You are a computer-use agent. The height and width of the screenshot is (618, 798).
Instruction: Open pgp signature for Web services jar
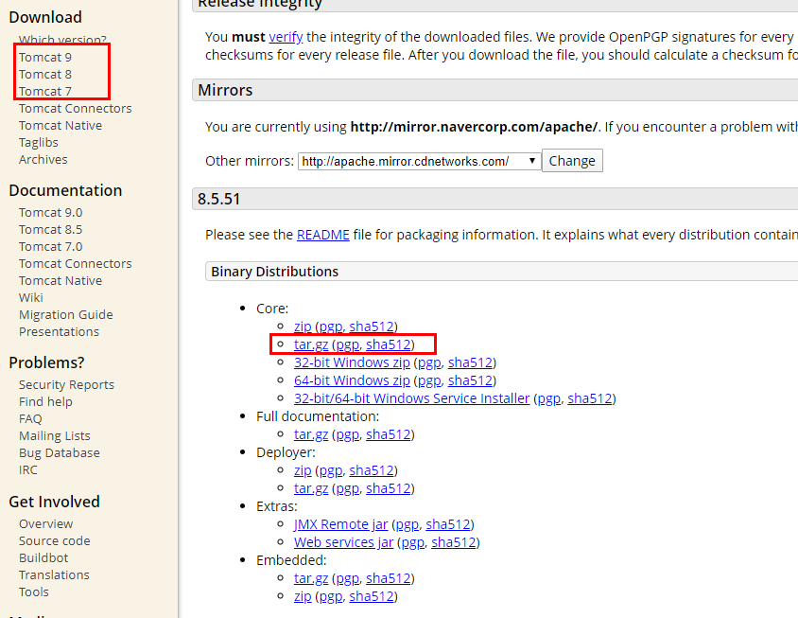pos(413,542)
